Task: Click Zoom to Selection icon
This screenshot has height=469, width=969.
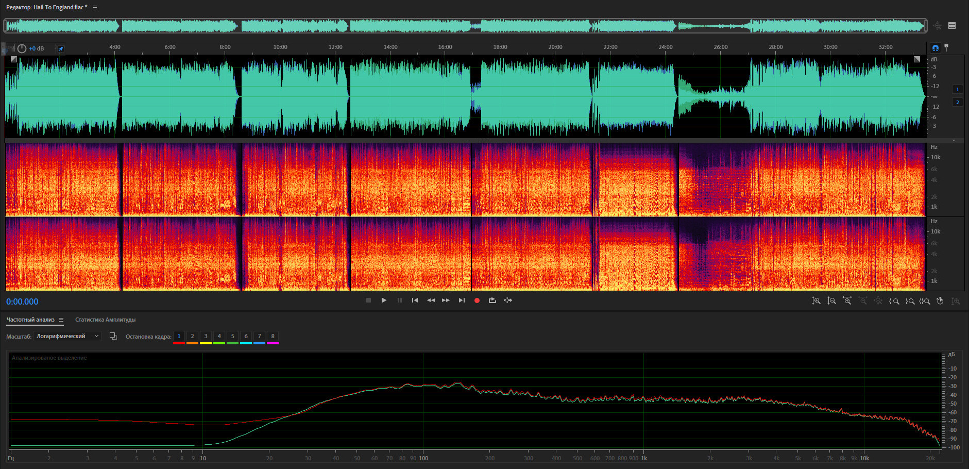Action: tap(925, 301)
